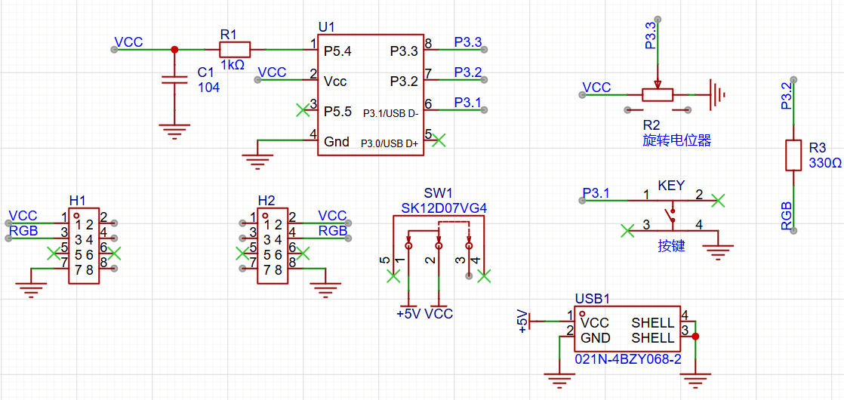This screenshot has width=844, height=400.
Task: Select the USB1 connector body
Action: click(627, 329)
